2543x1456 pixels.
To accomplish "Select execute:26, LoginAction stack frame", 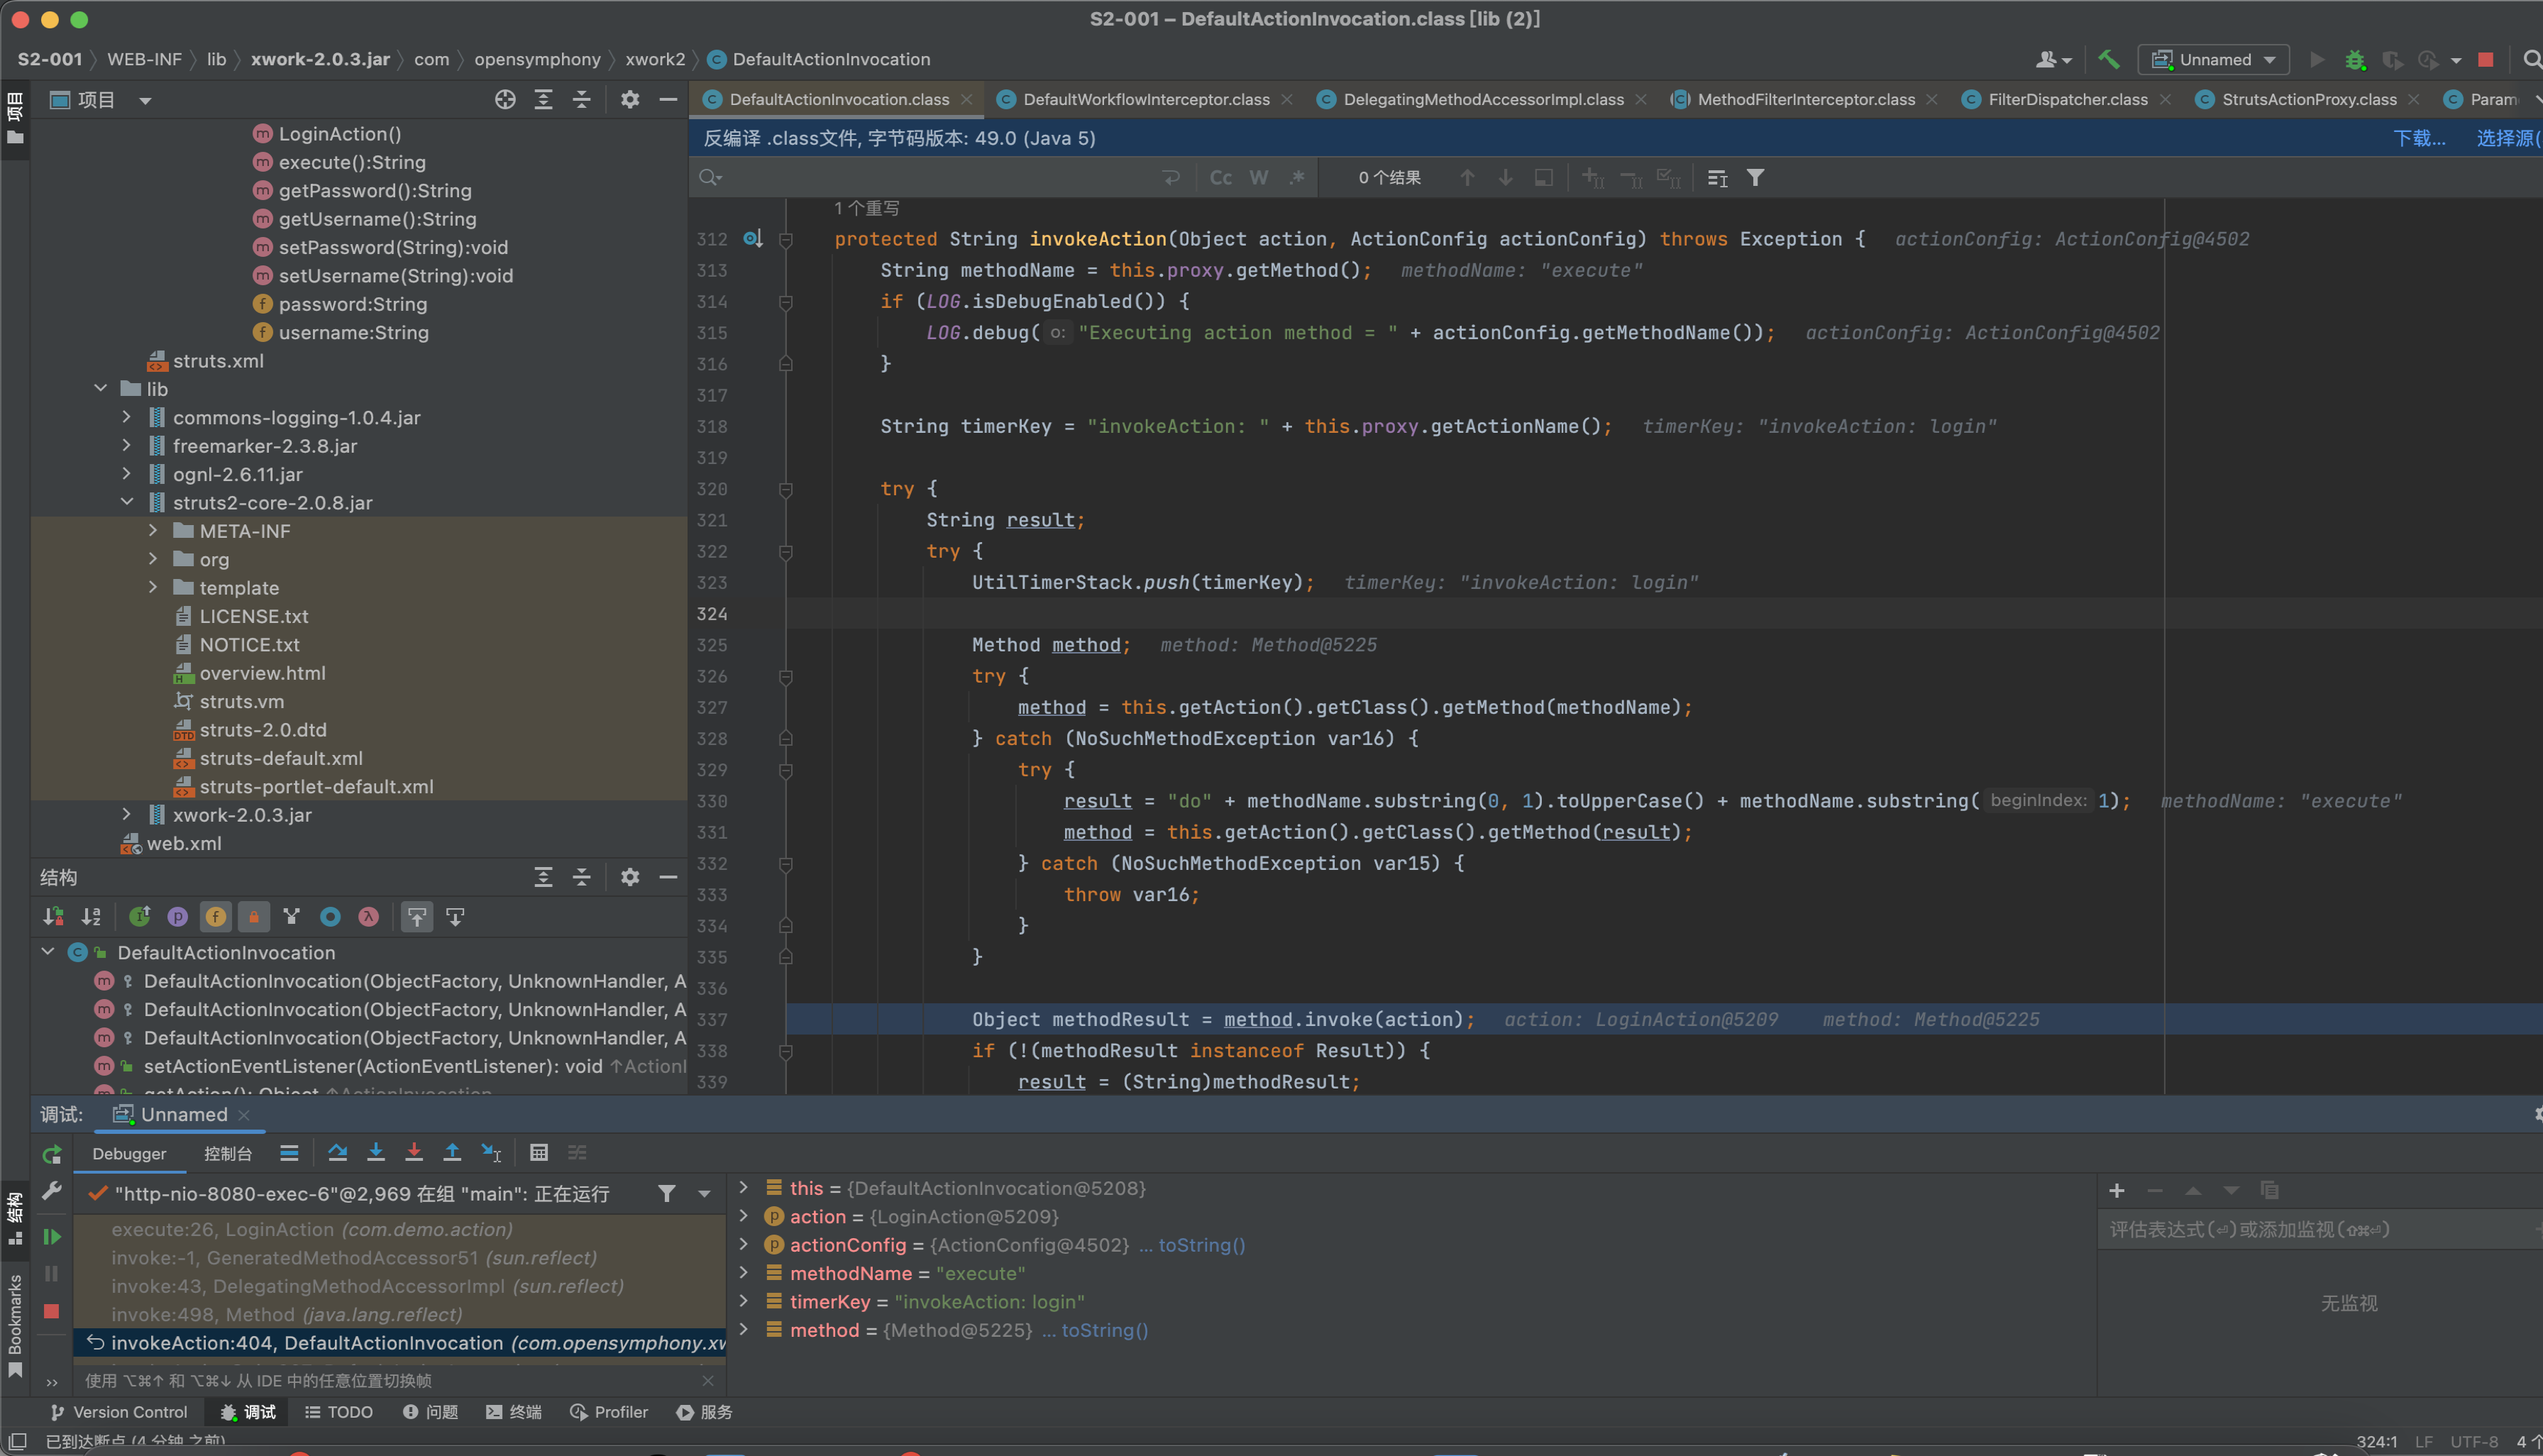I will tap(400, 1229).
